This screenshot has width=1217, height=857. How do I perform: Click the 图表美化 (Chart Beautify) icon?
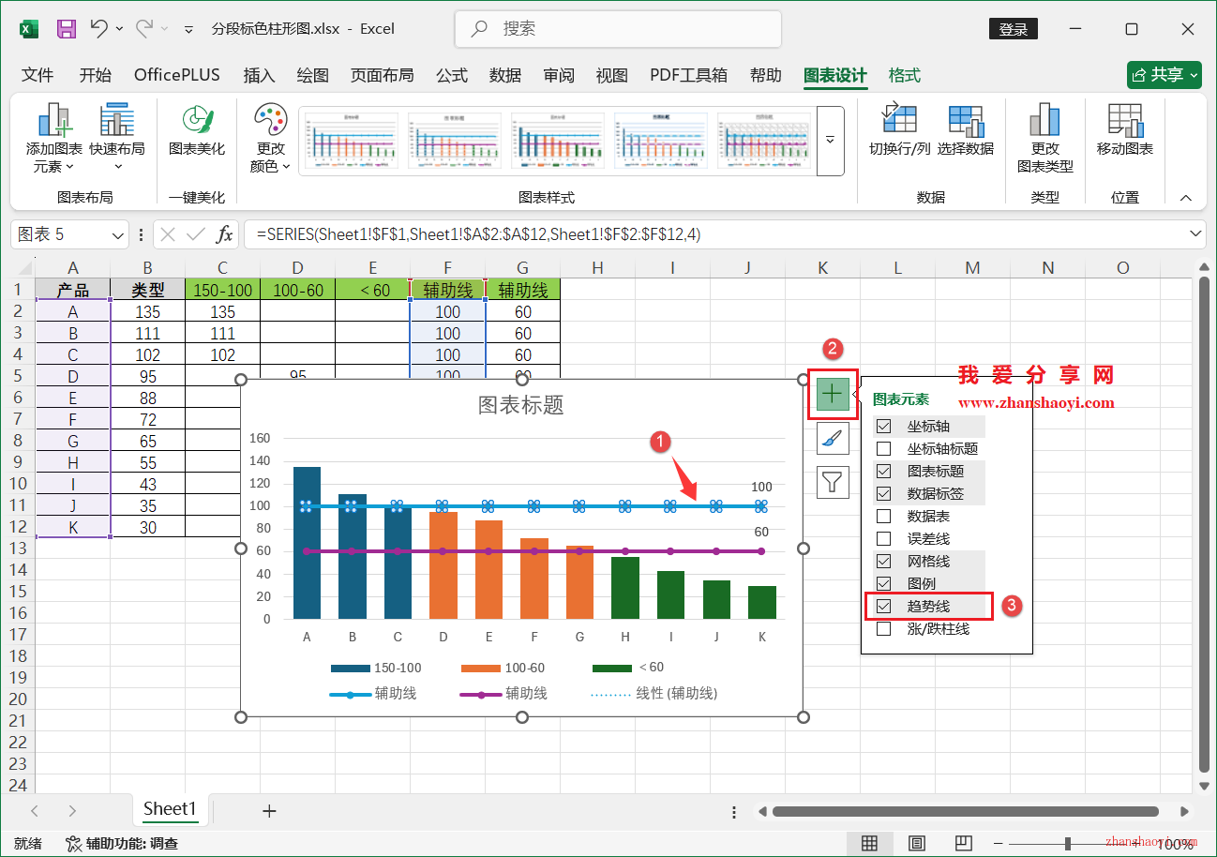(196, 134)
